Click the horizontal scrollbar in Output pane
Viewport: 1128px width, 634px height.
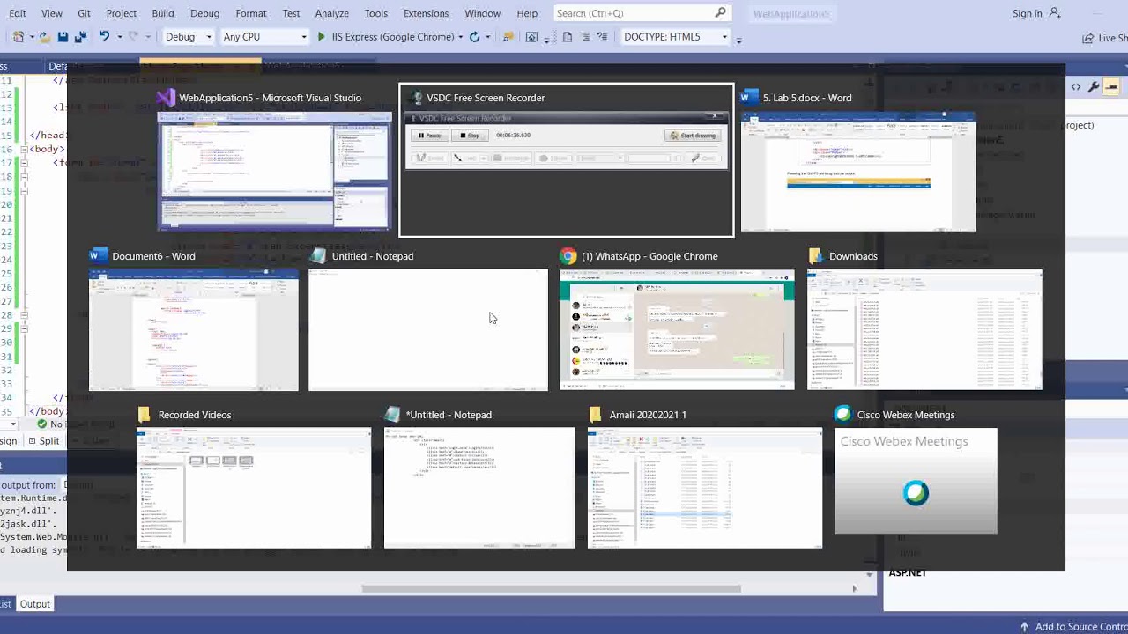pyautogui.click(x=552, y=588)
